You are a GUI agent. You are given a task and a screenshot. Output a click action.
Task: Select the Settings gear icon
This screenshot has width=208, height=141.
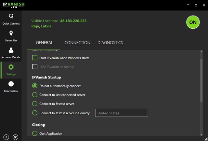pyautogui.click(x=11, y=67)
